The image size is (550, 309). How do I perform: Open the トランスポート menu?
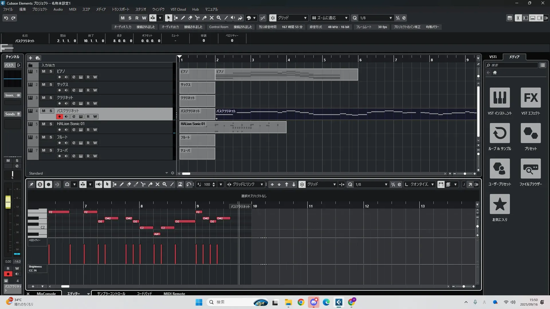tap(120, 9)
